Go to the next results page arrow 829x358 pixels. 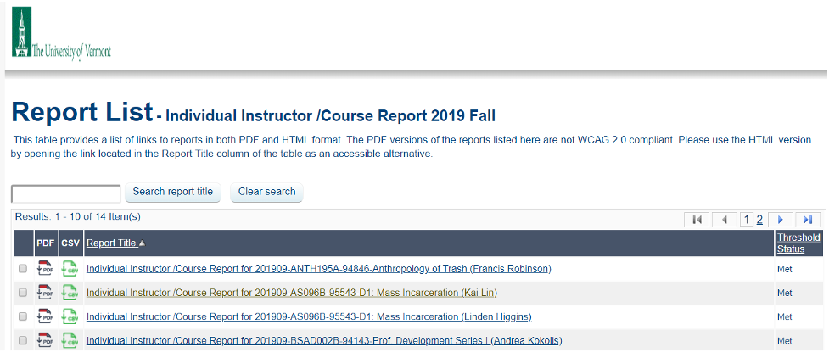[x=781, y=220]
